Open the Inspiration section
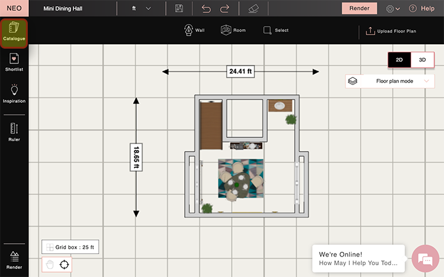444x277 pixels. pyautogui.click(x=14, y=94)
